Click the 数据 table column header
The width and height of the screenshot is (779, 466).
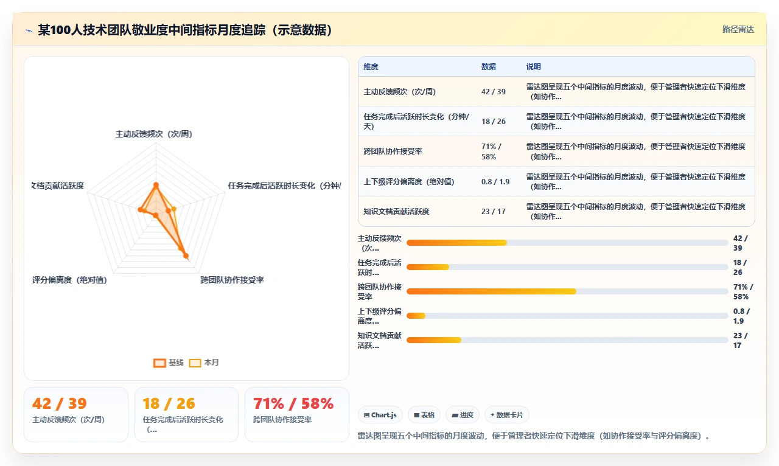(x=489, y=67)
